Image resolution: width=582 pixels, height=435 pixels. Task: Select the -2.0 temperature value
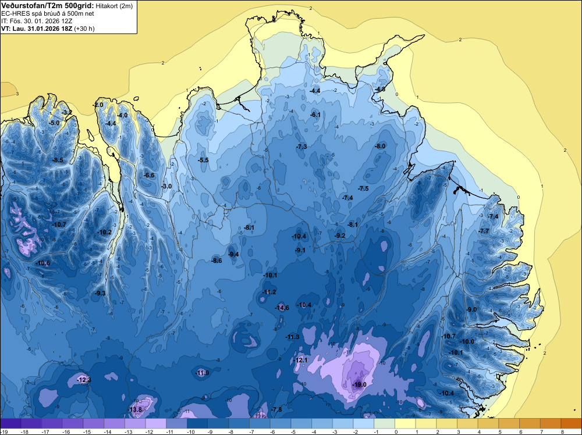click(98, 105)
